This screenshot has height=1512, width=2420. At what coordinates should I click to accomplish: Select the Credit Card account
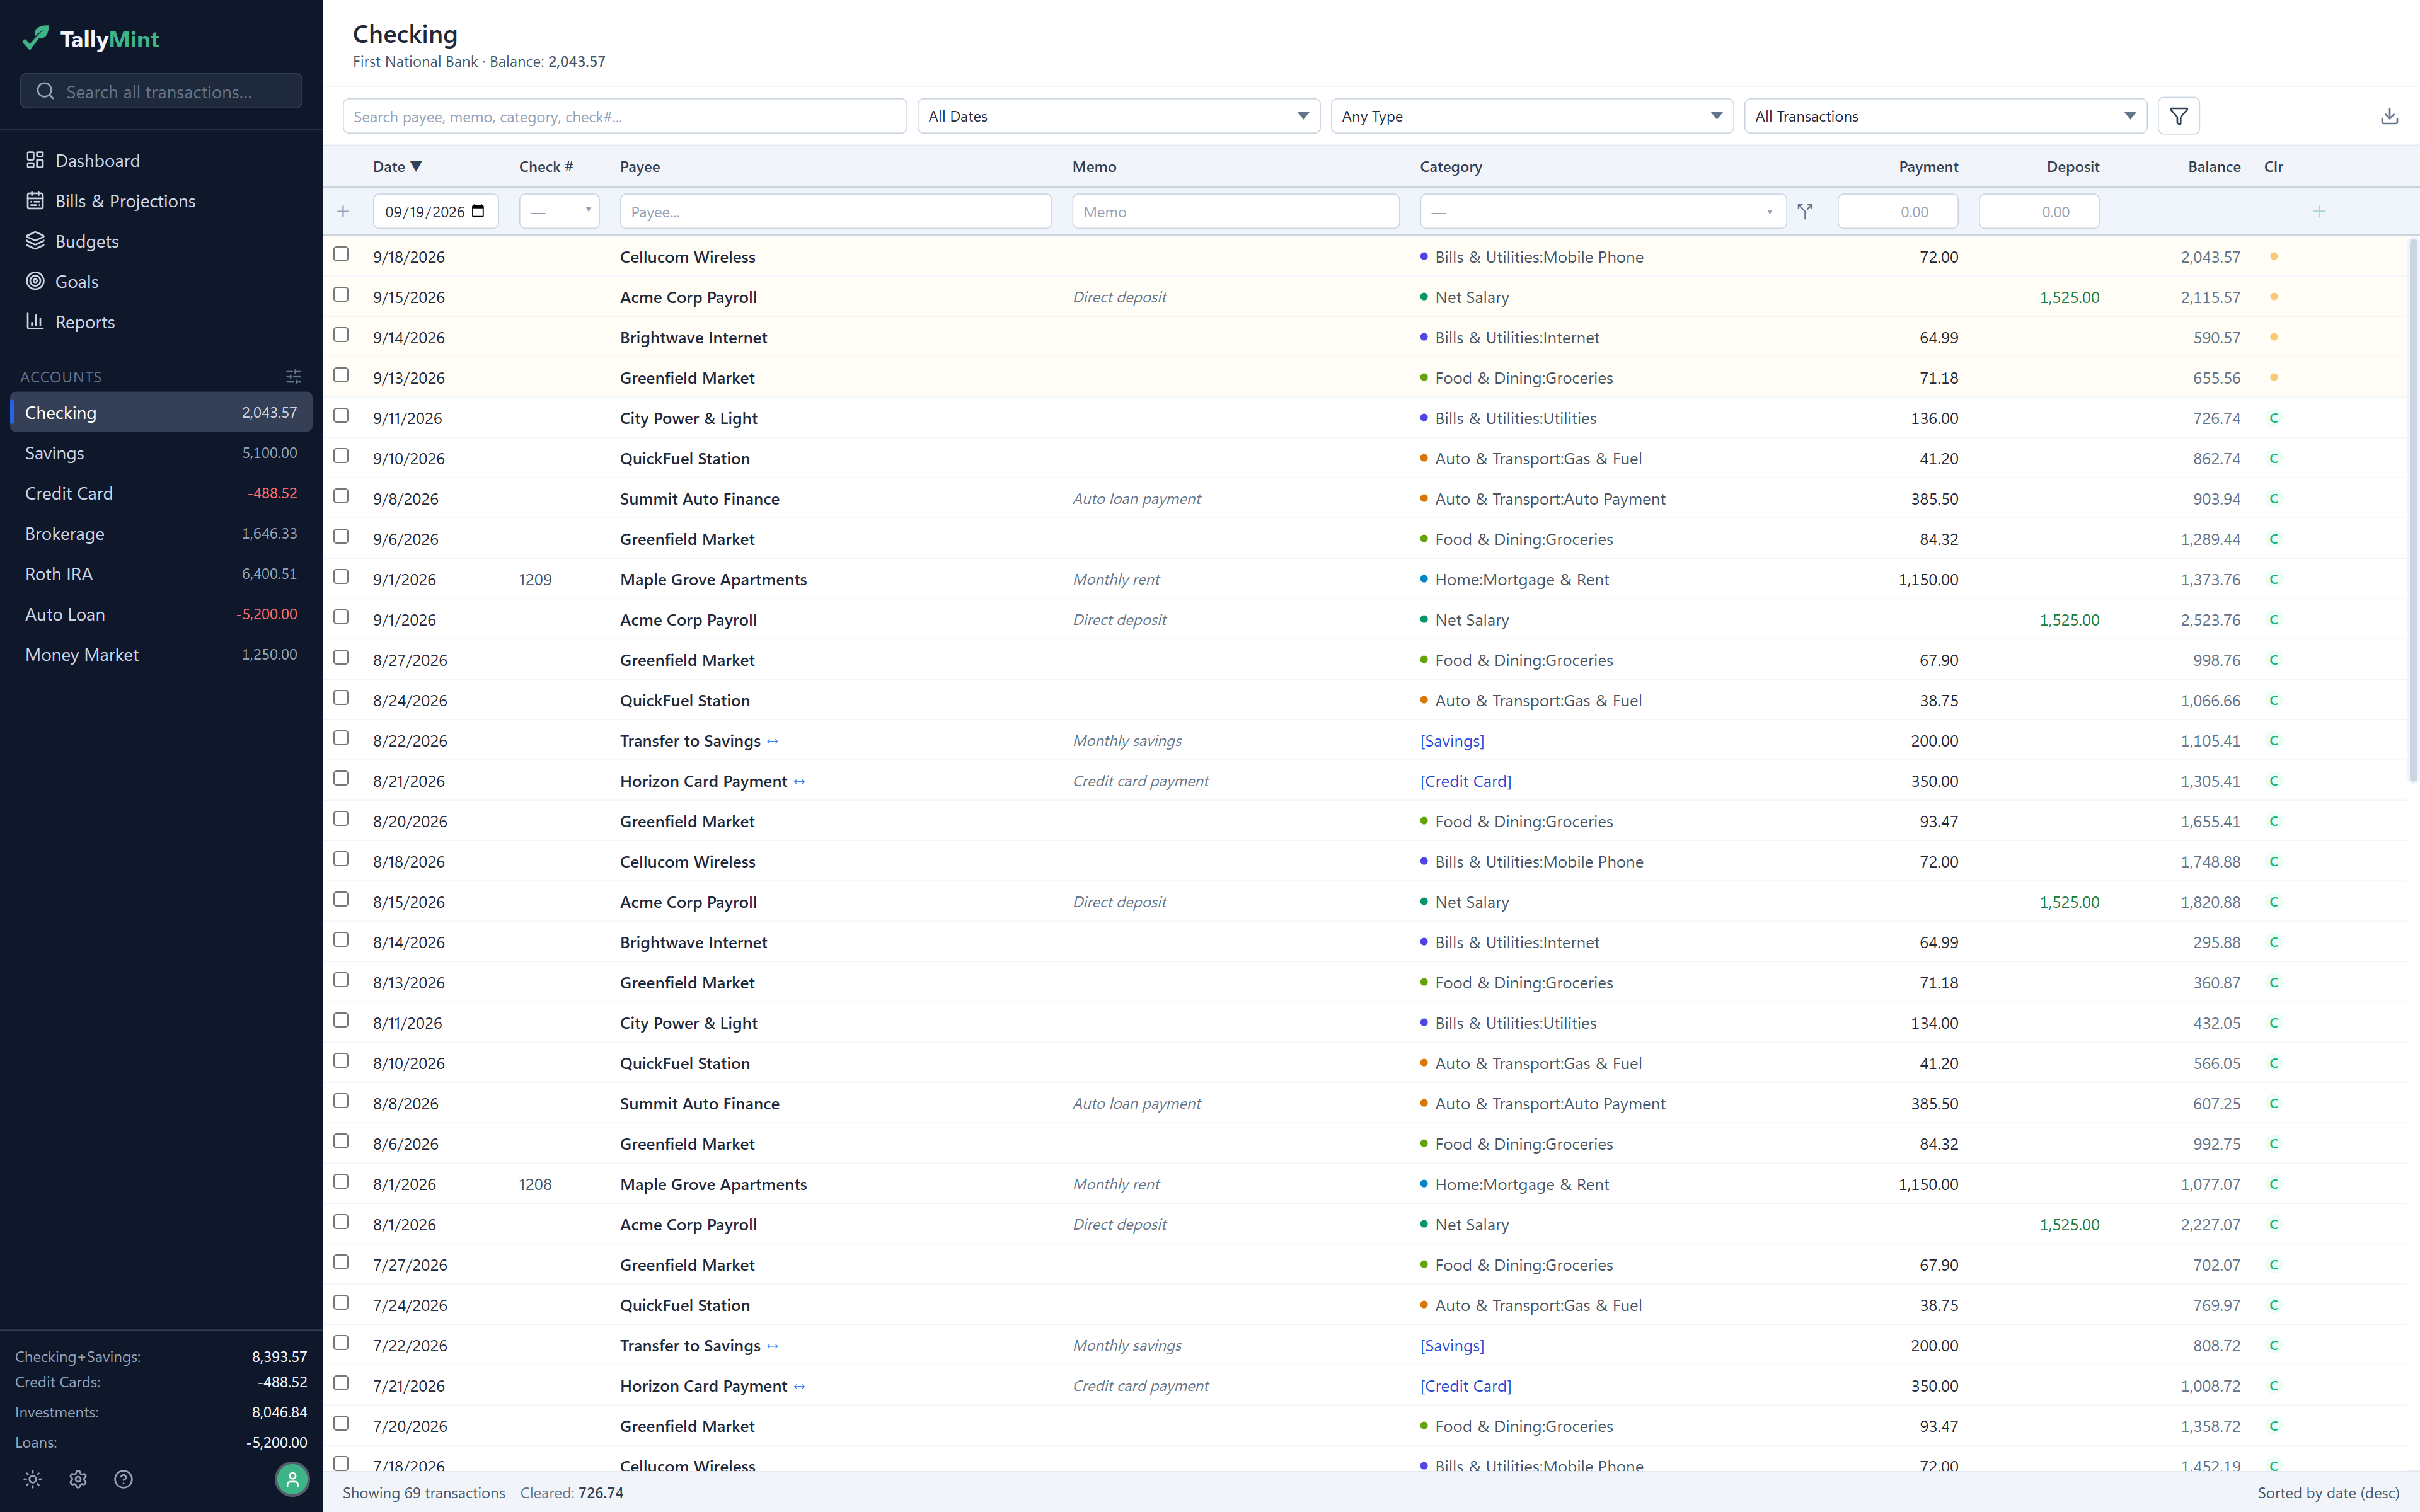coord(161,493)
